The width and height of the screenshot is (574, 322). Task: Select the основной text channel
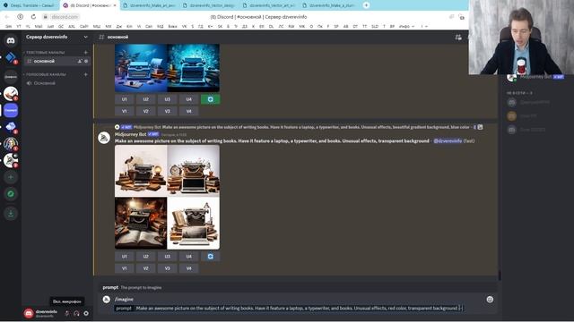pyautogui.click(x=57, y=61)
